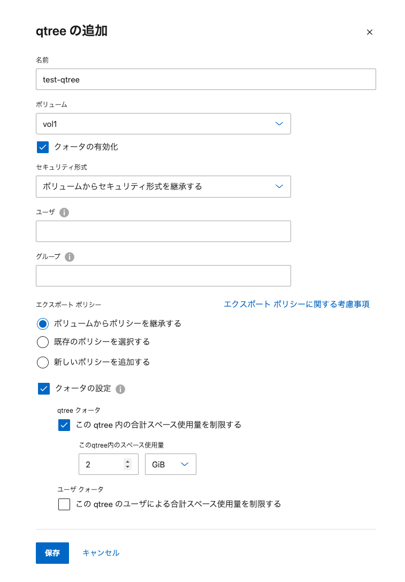Click the info icon next to グループ
The width and height of the screenshot is (405, 582).
click(x=70, y=257)
